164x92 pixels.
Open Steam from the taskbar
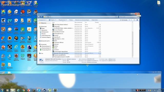click(x=45, y=90)
